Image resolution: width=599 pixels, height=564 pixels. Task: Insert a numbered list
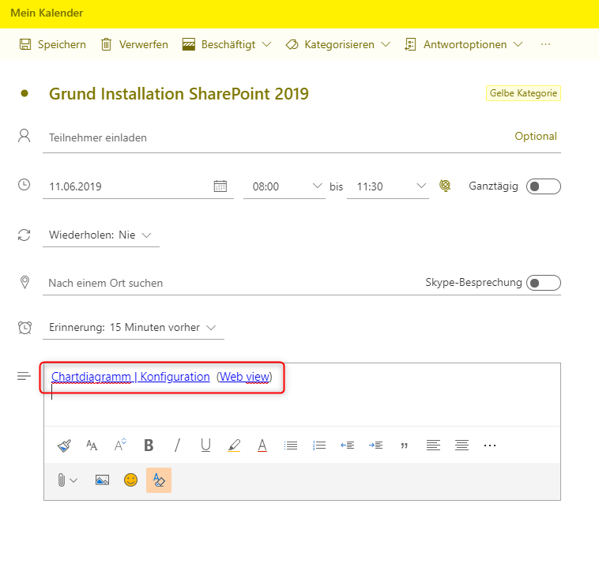click(319, 446)
